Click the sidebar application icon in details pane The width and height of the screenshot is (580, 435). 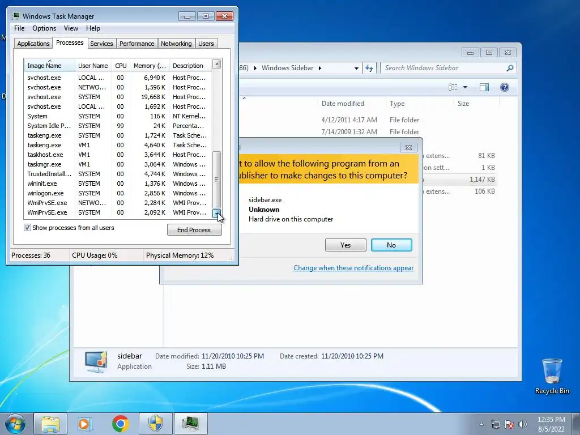96,361
